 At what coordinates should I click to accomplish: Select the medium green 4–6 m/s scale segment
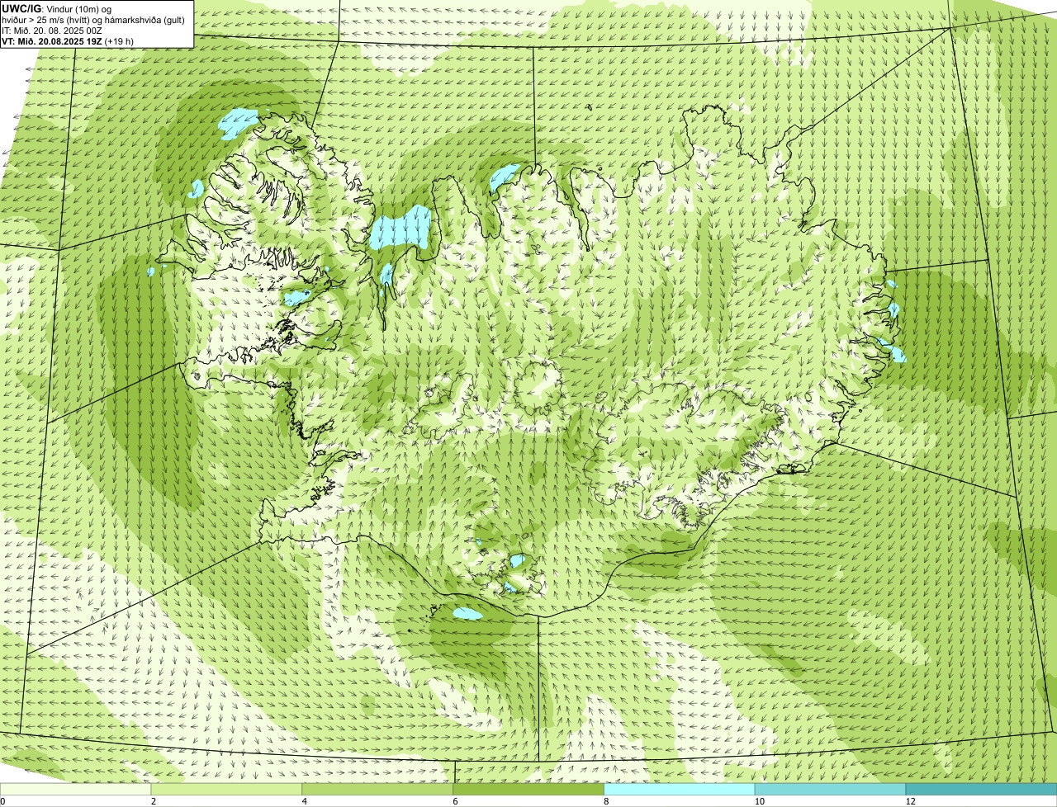click(377, 790)
